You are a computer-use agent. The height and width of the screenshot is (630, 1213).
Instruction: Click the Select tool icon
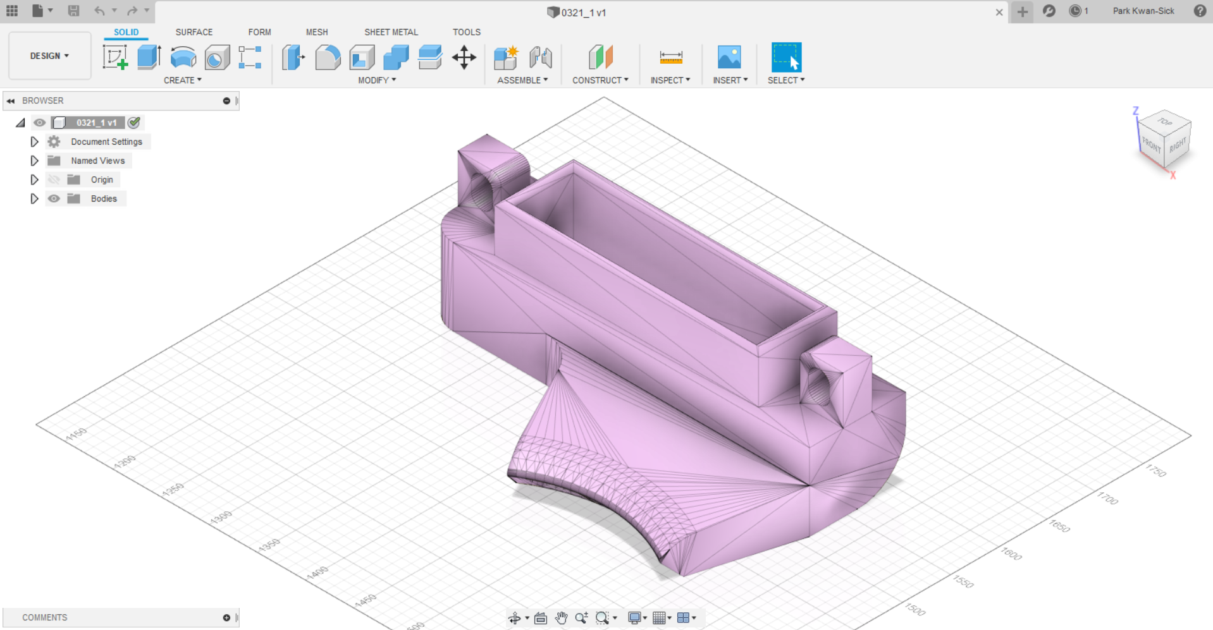786,58
